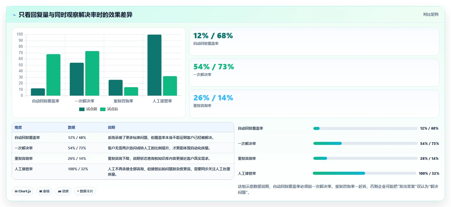Select table cell 自动回复覆盖率 in 维度 column
The height and width of the screenshot is (207, 451).
tap(27, 138)
